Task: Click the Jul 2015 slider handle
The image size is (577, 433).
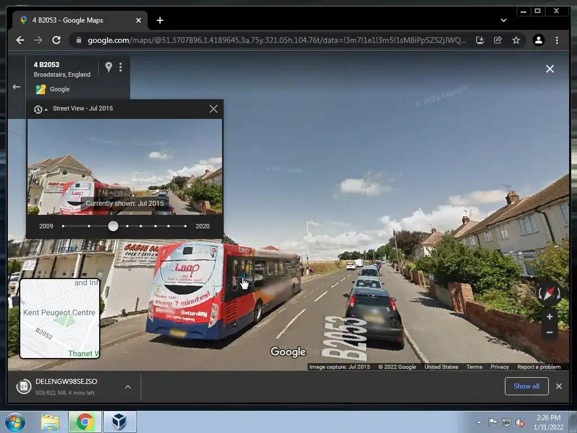Action: pyautogui.click(x=113, y=226)
